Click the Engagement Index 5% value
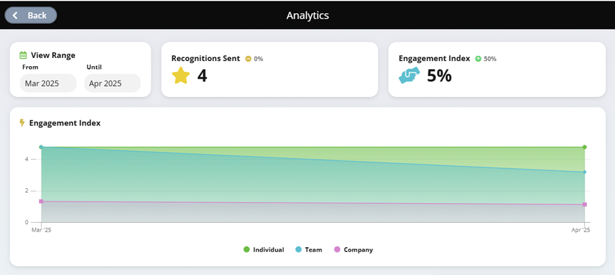 [x=439, y=76]
